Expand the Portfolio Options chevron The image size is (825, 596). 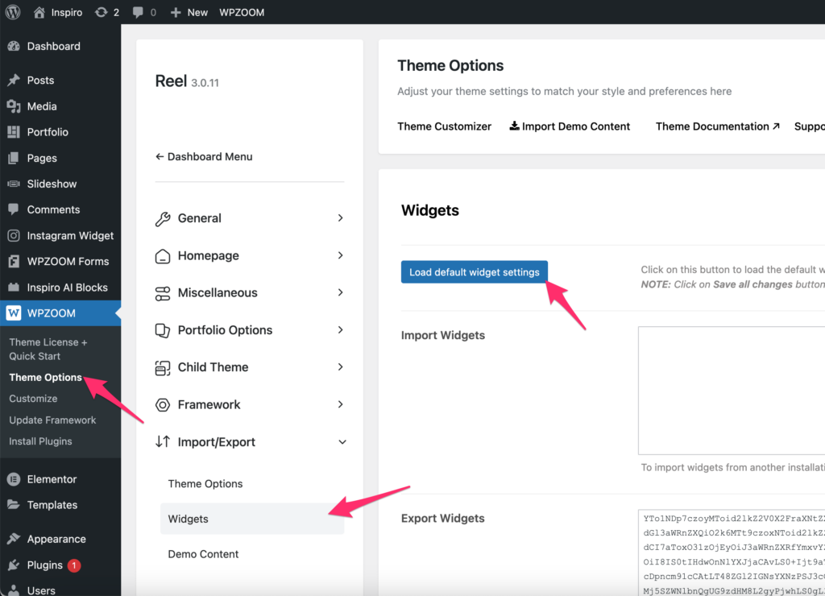click(340, 330)
